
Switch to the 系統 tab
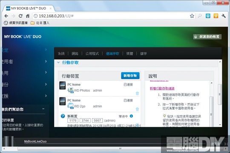[x=61, y=54]
